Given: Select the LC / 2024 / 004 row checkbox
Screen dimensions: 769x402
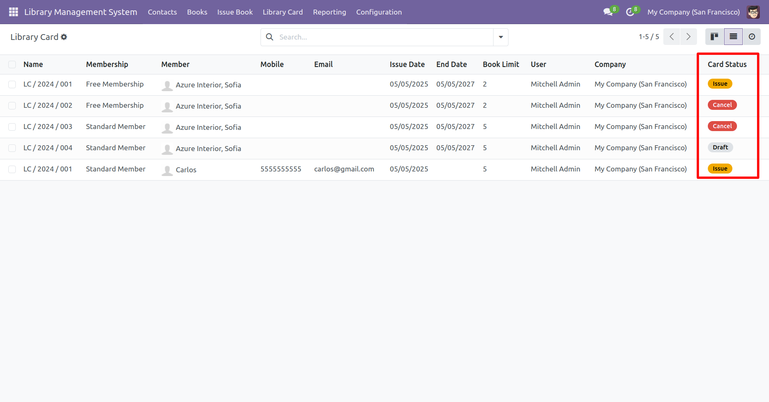Looking at the screenshot, I should coord(12,148).
